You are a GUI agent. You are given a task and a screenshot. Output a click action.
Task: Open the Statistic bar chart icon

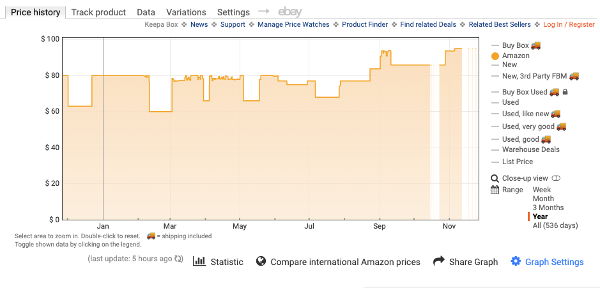[199, 261]
